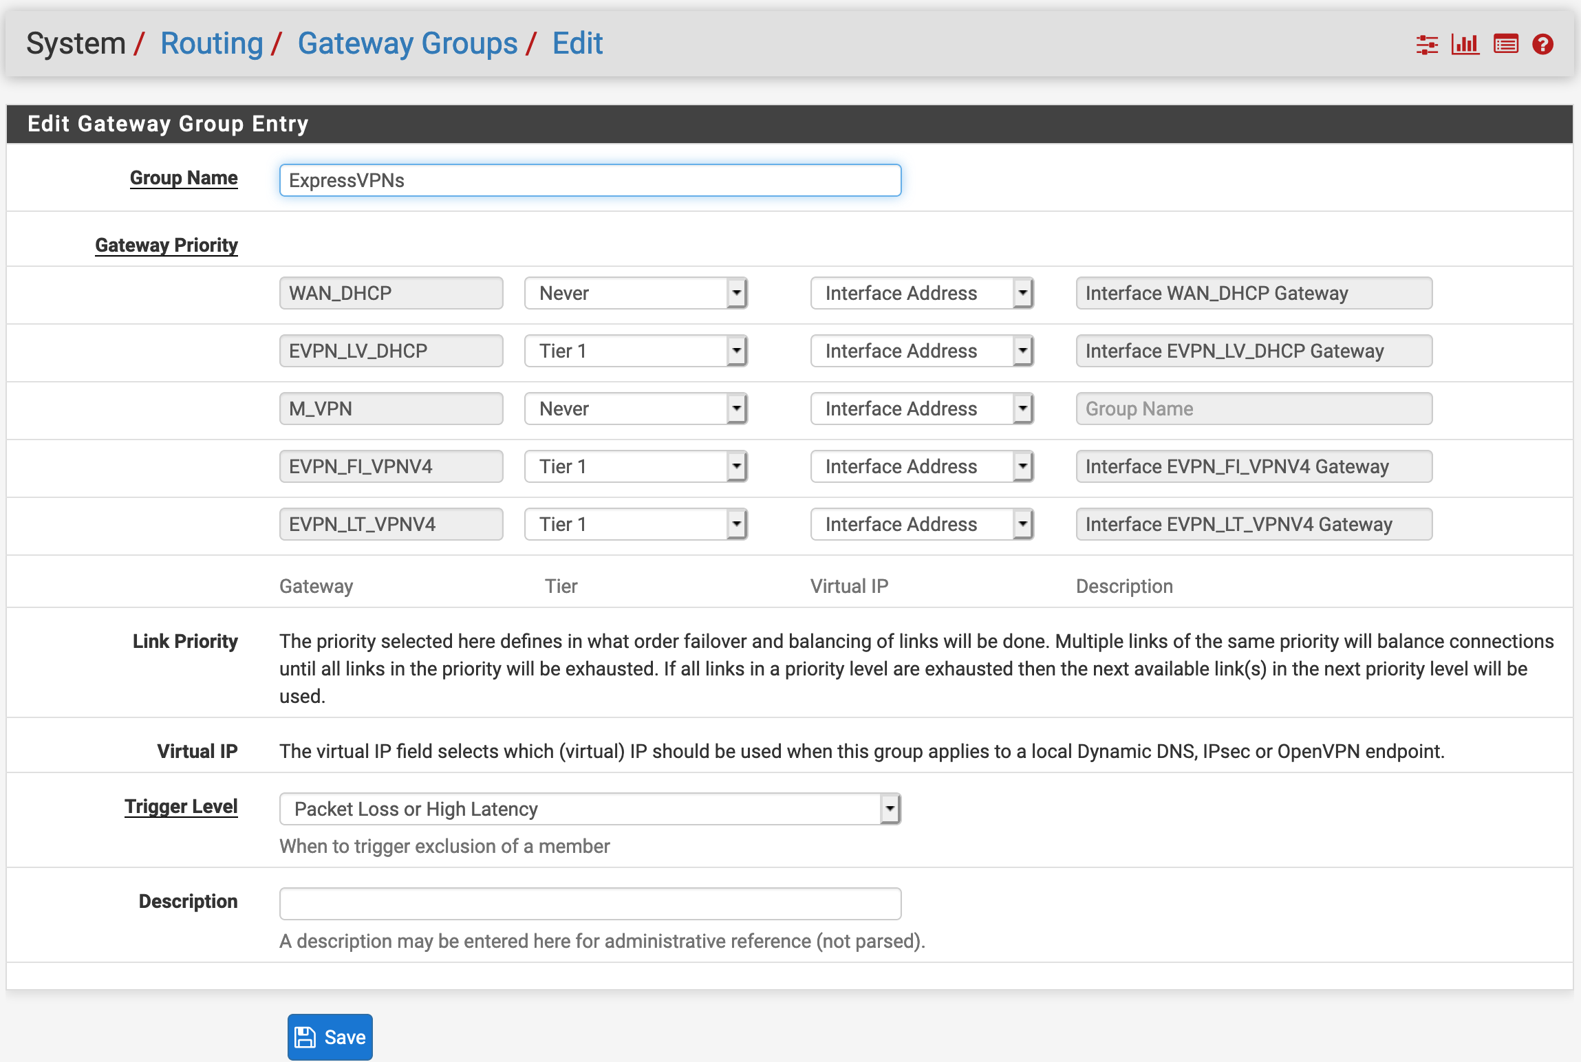Change the EVPN_FI_VPNV4 tier selection

[x=635, y=467]
